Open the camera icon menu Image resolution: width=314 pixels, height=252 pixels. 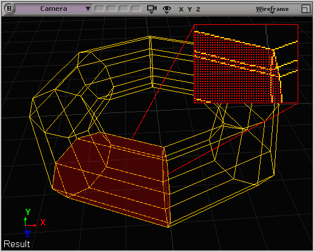tap(152, 9)
